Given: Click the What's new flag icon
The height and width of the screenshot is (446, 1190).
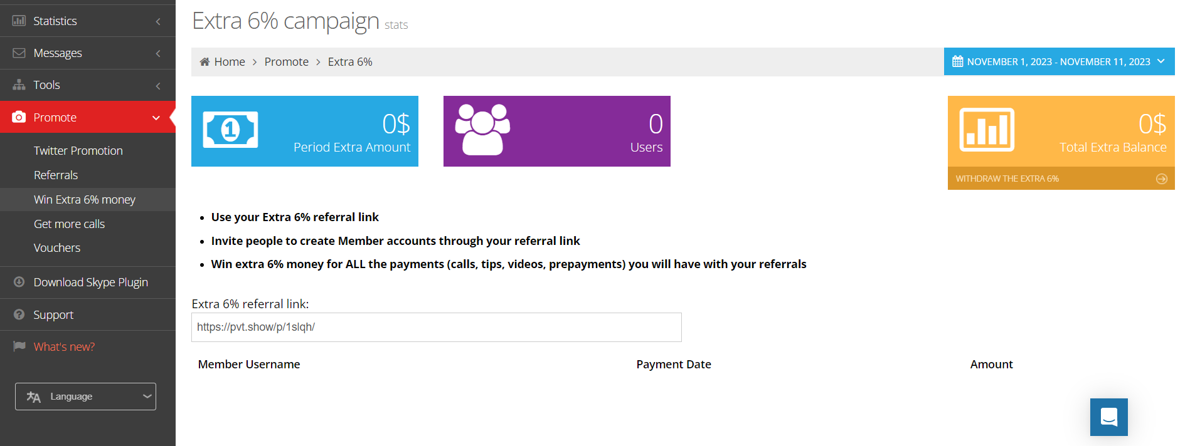Looking at the screenshot, I should coord(19,346).
